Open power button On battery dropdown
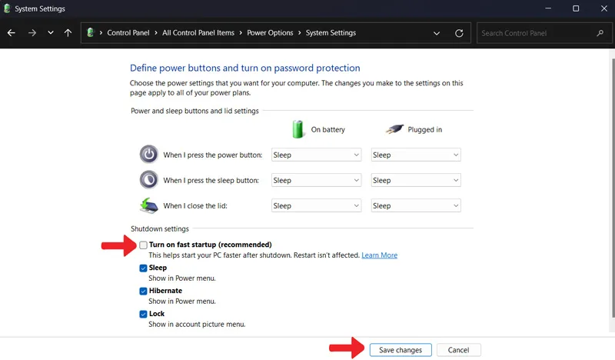Image resolution: width=615 pixels, height=360 pixels. point(316,155)
